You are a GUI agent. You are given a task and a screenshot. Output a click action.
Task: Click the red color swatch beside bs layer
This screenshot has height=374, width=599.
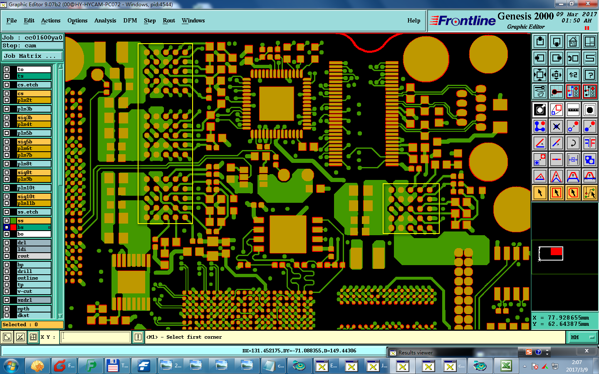pyautogui.click(x=13, y=227)
